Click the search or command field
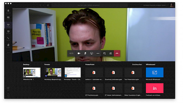183x103 pixels. coord(90,5)
